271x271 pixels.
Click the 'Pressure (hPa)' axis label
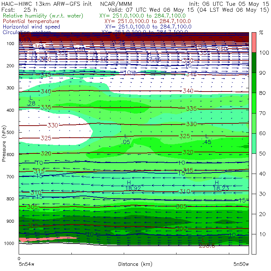pos(4,144)
